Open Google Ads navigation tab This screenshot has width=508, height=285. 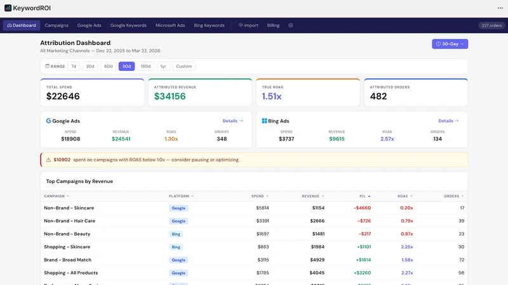pyautogui.click(x=89, y=25)
